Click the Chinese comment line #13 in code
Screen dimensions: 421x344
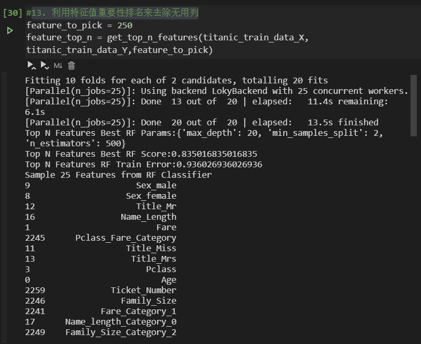click(x=112, y=13)
